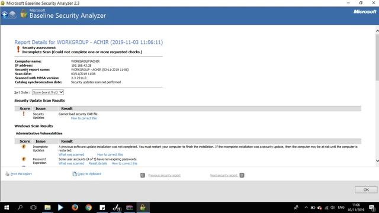Click the Previous security report arrow icon
Image resolution: width=379 pixels, height=213 pixels.
pos(143,175)
